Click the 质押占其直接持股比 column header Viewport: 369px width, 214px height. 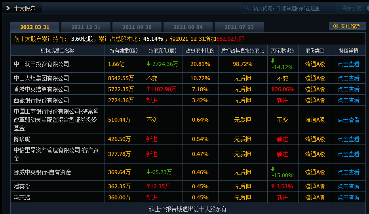[x=243, y=51]
